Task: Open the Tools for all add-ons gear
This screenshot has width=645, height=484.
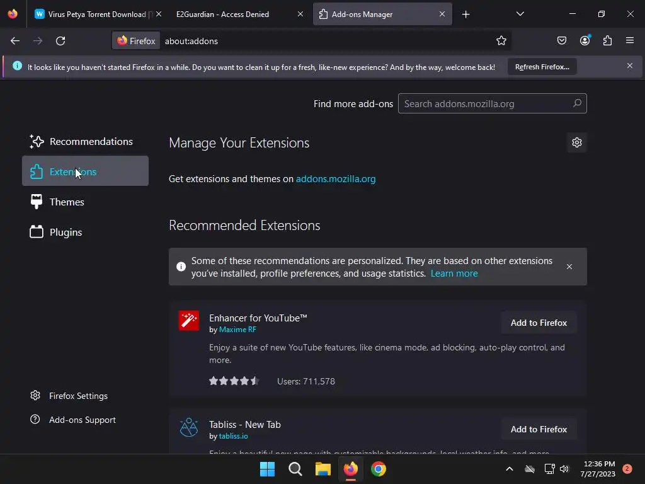Action: click(577, 142)
